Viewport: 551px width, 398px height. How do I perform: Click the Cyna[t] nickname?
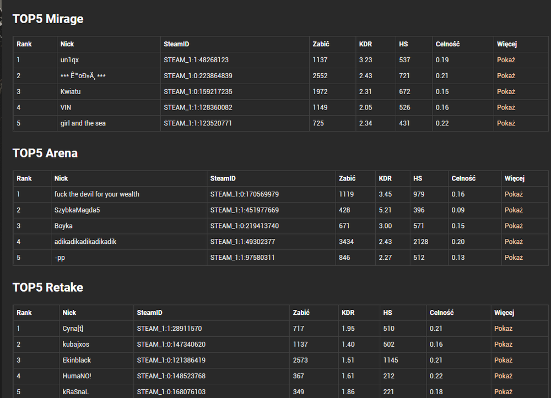73,329
